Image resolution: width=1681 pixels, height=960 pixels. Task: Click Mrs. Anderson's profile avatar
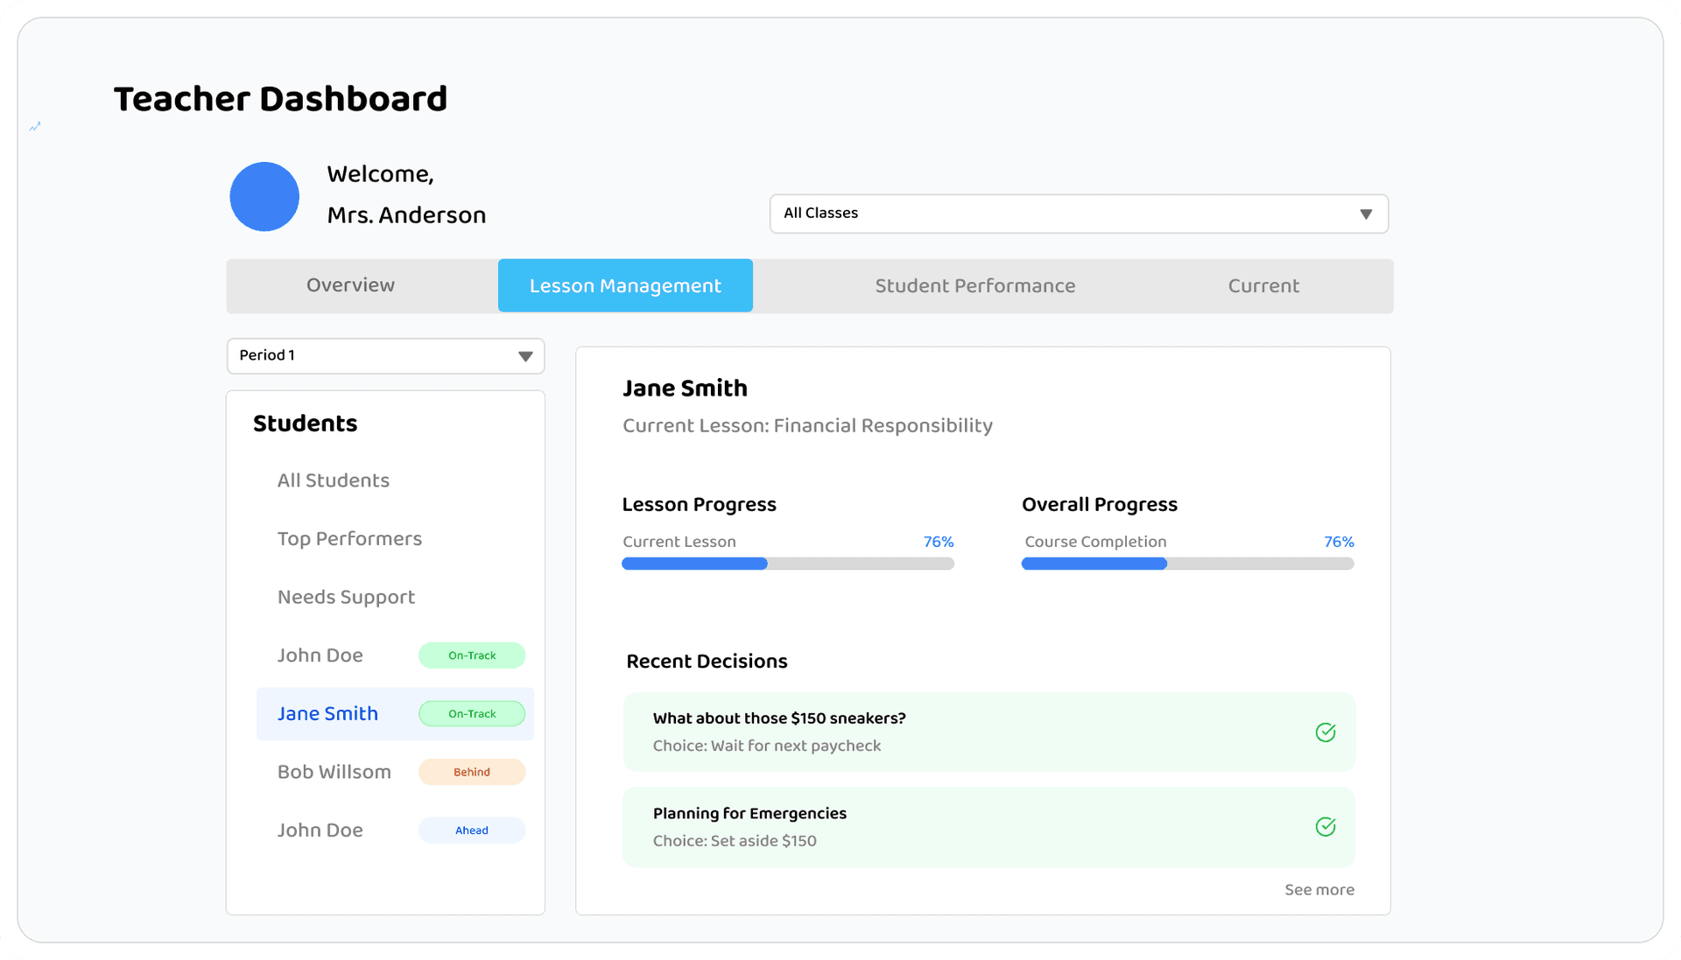coord(264,197)
